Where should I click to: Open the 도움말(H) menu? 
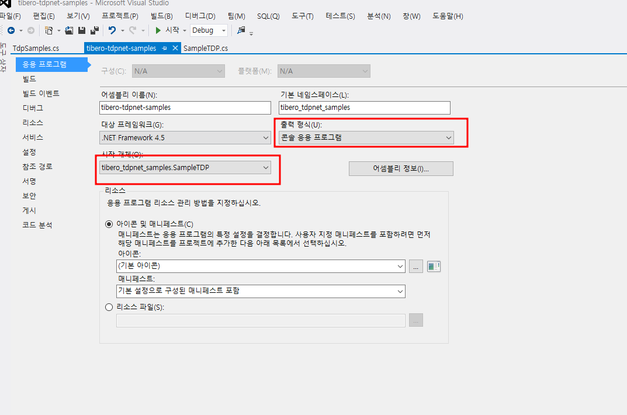click(x=448, y=16)
